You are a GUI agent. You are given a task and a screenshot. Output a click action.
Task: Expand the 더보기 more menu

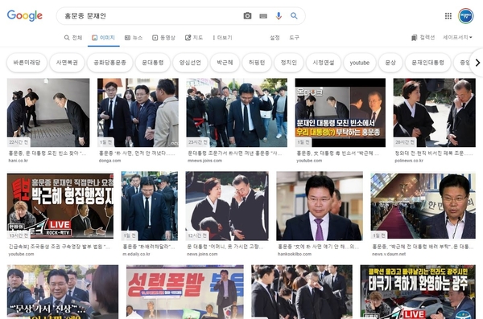[x=222, y=38]
